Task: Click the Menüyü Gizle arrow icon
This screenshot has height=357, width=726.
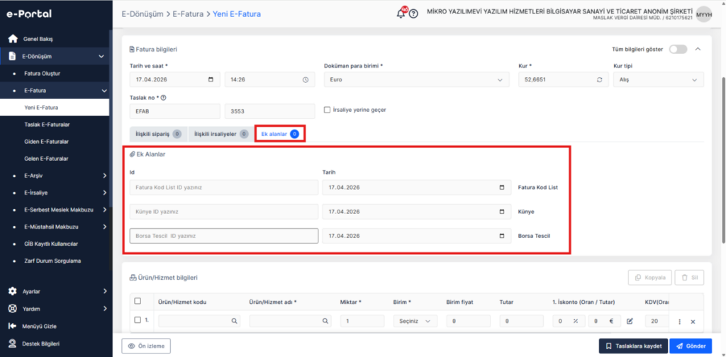Action: coord(13,326)
